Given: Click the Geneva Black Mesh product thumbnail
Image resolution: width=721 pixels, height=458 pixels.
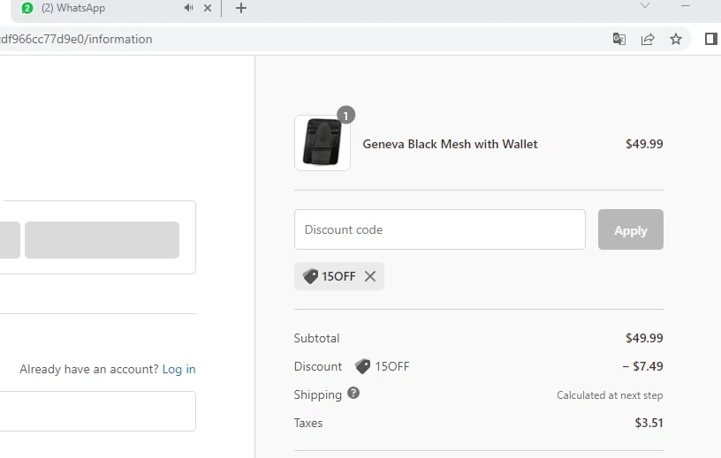Looking at the screenshot, I should [323, 143].
